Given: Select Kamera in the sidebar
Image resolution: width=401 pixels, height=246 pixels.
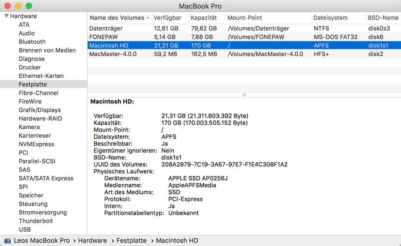Looking at the screenshot, I should click(29, 127).
